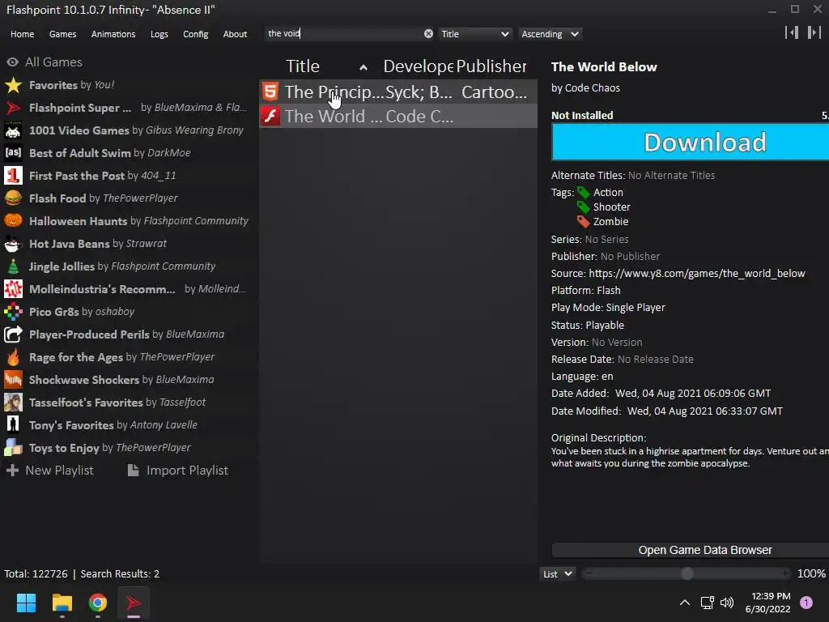Adjust the thumbnail zoom slider handle
829x622 pixels.
(x=687, y=573)
